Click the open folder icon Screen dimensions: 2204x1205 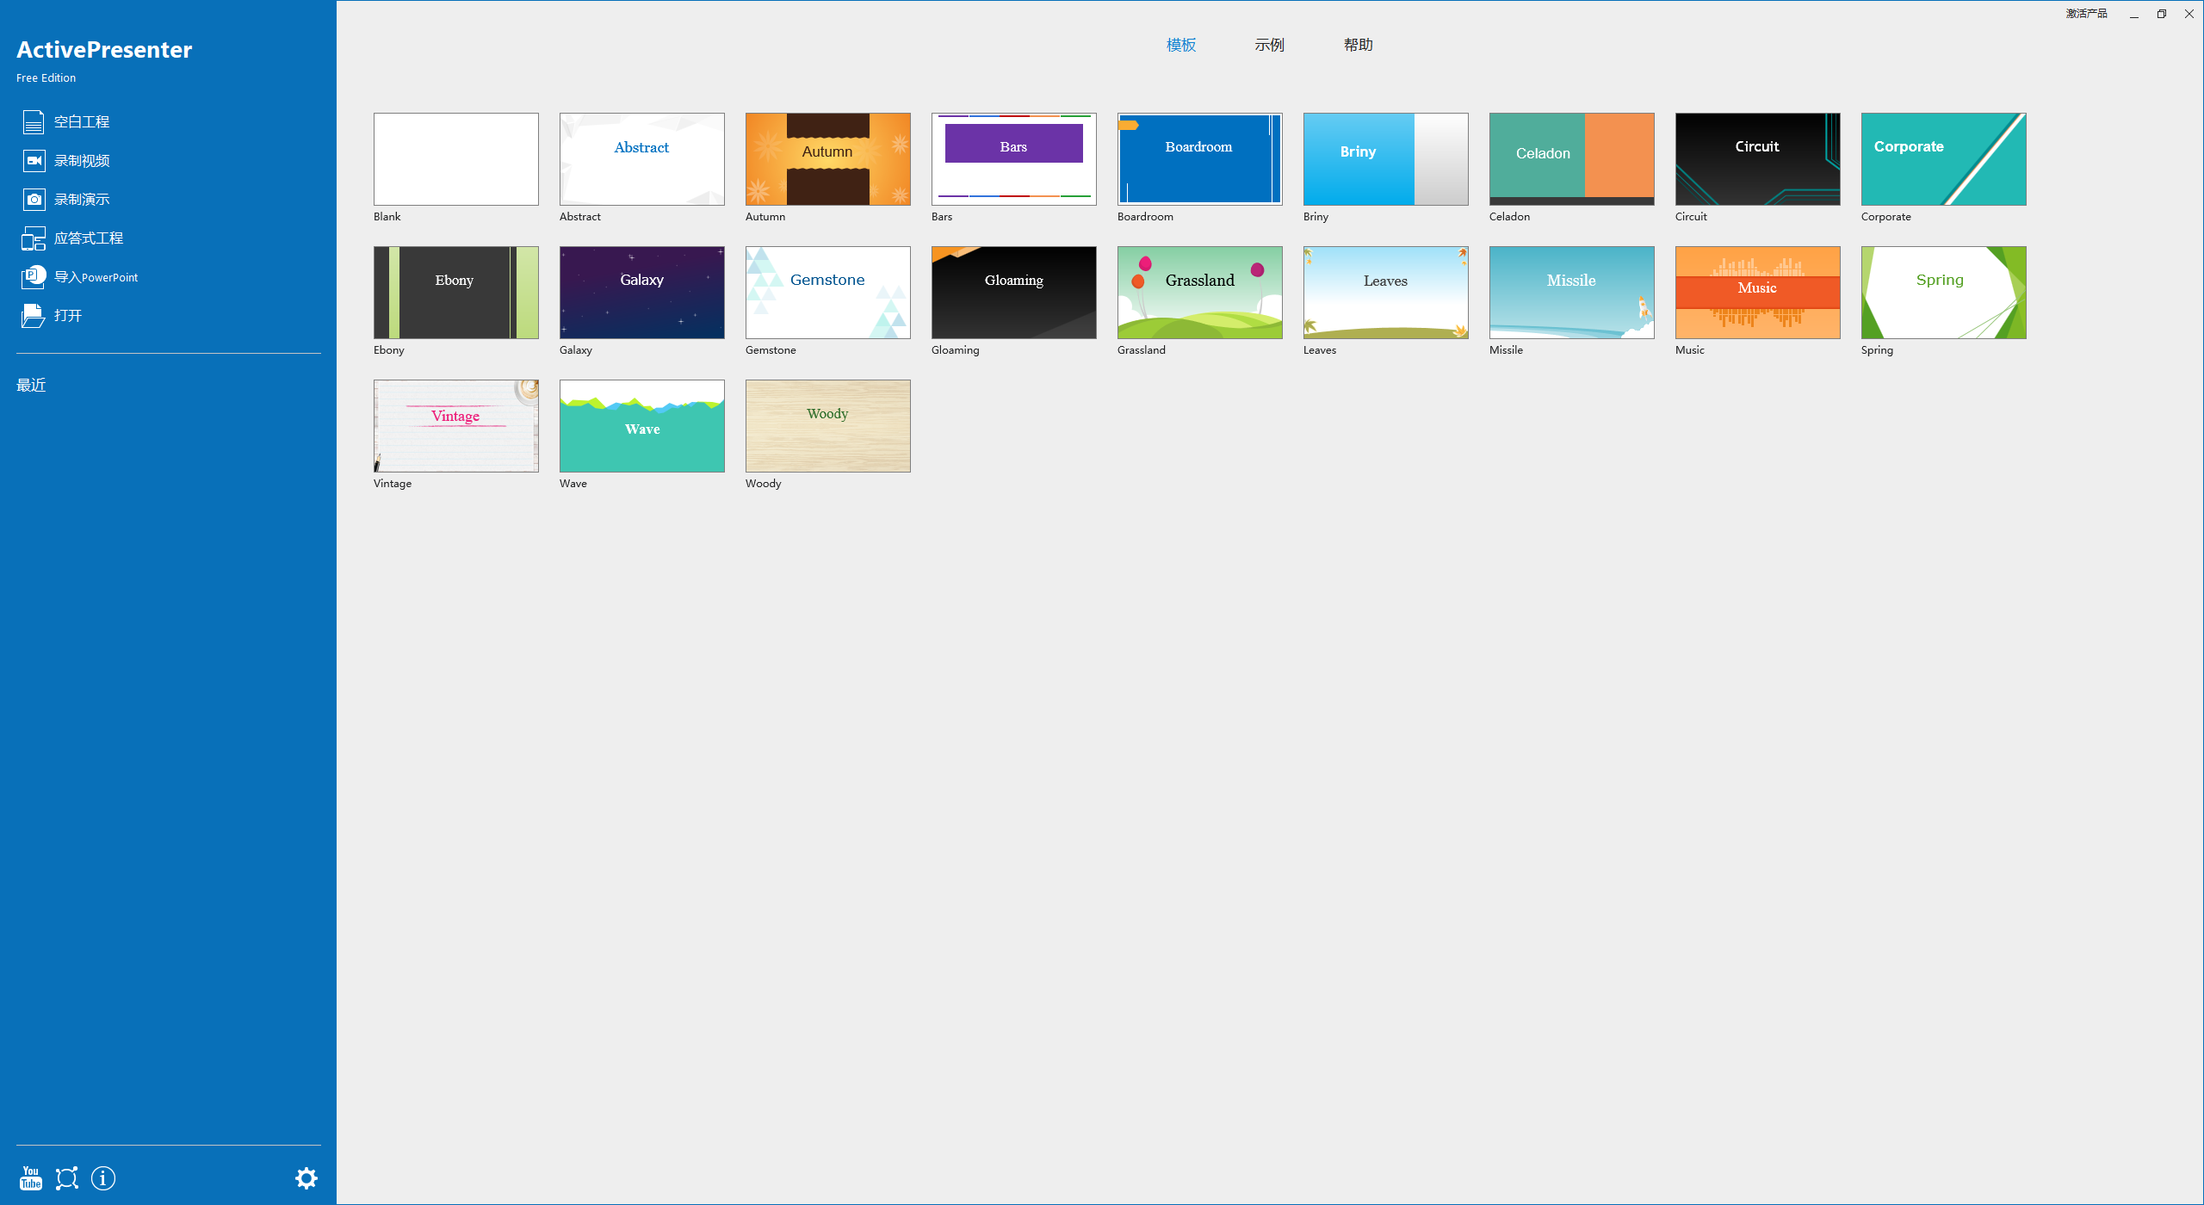point(34,316)
